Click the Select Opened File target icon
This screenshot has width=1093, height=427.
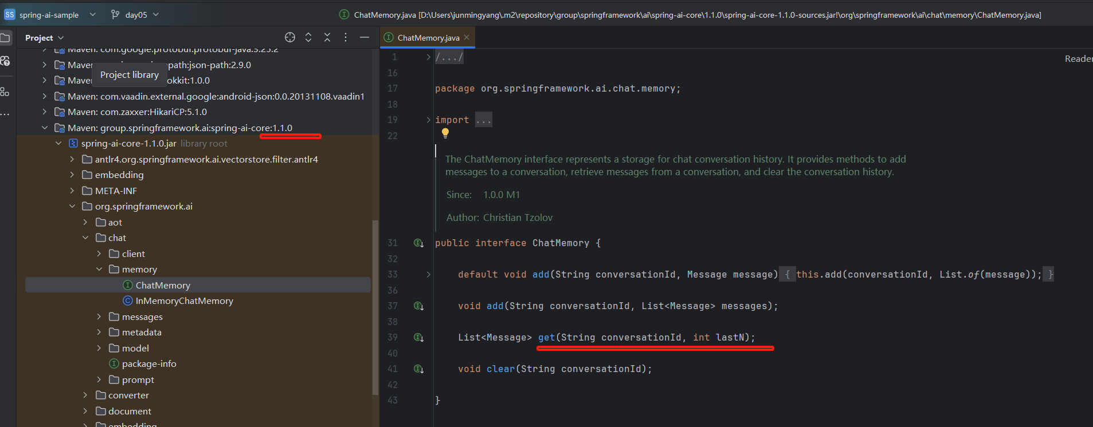[290, 37]
